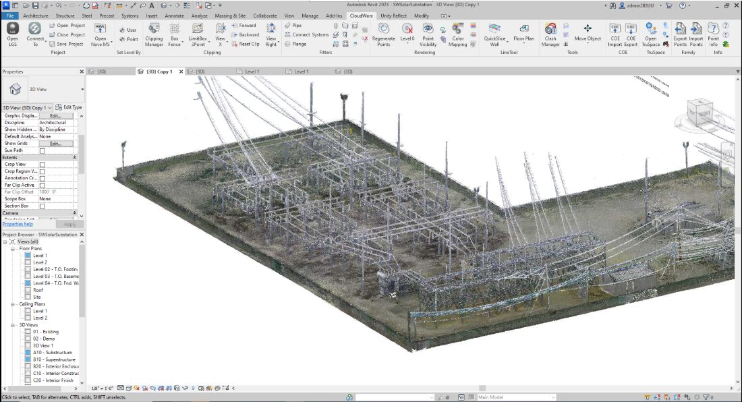Open the Properties help link

(18, 224)
